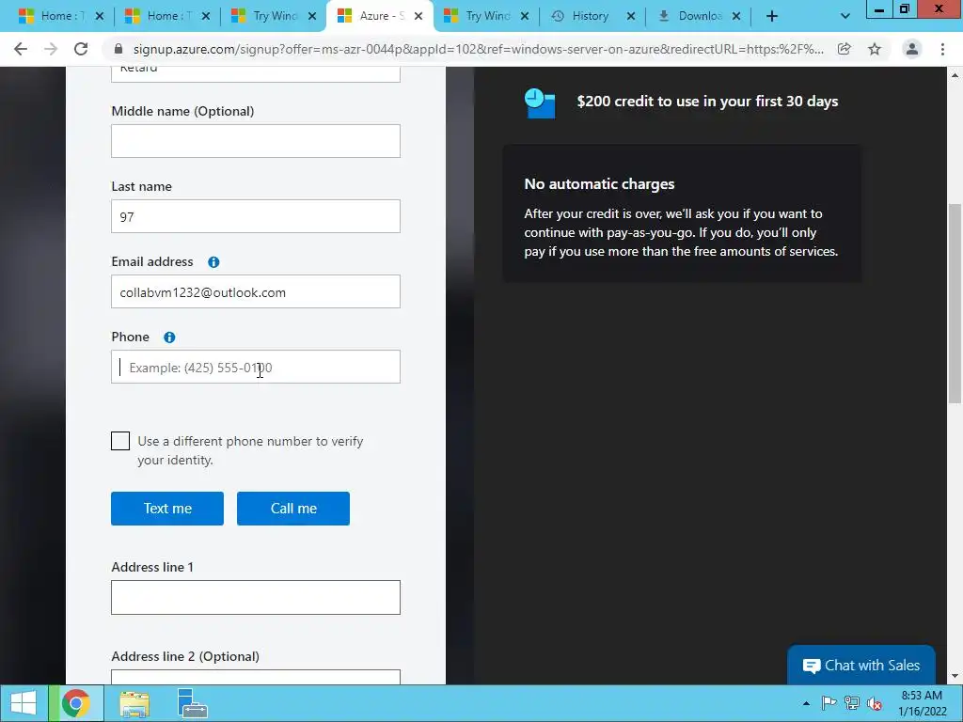Screen dimensions: 963x722
Task: Click the Email address field
Action: pos(256,291)
